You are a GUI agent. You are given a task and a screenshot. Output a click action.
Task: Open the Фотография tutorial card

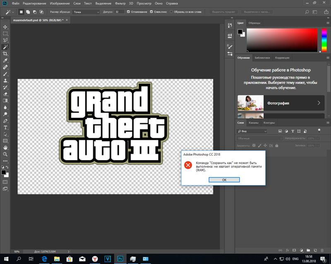click(281, 103)
